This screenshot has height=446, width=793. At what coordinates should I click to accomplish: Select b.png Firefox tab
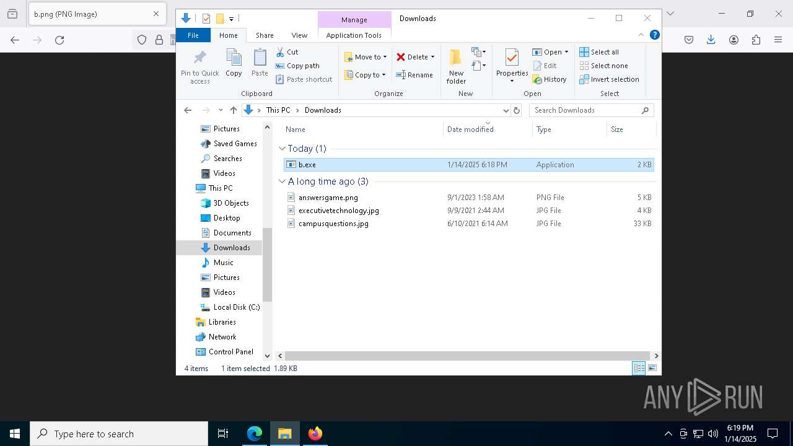[96, 14]
